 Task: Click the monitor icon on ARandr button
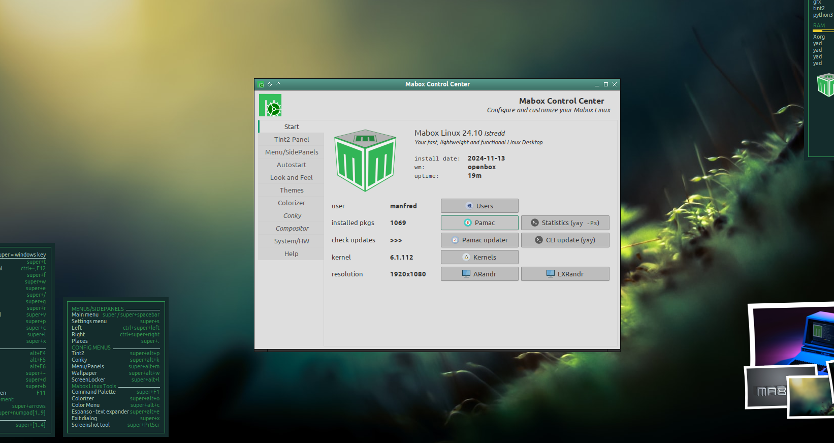click(x=466, y=274)
